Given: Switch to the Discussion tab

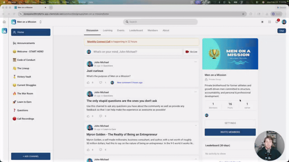Looking at the screenshot, I should point(92,30).
